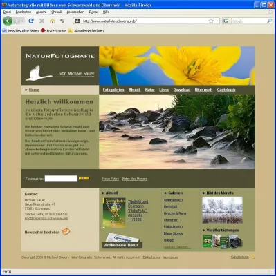Open the Gänse gallery link
Image resolution: width=276 pixels, height=276 pixels.
tap(169, 240)
